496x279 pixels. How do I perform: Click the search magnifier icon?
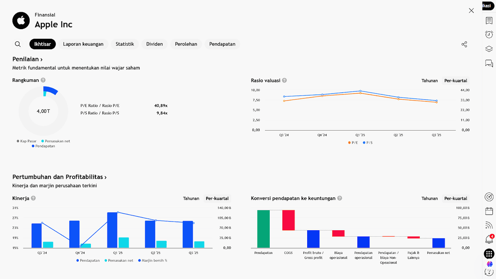pyautogui.click(x=18, y=44)
